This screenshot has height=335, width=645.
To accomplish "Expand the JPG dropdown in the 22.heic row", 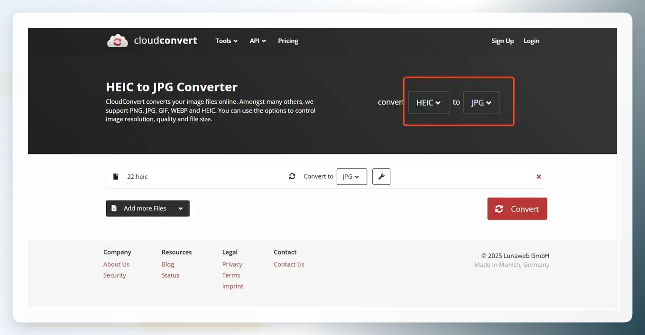I will pyautogui.click(x=352, y=177).
